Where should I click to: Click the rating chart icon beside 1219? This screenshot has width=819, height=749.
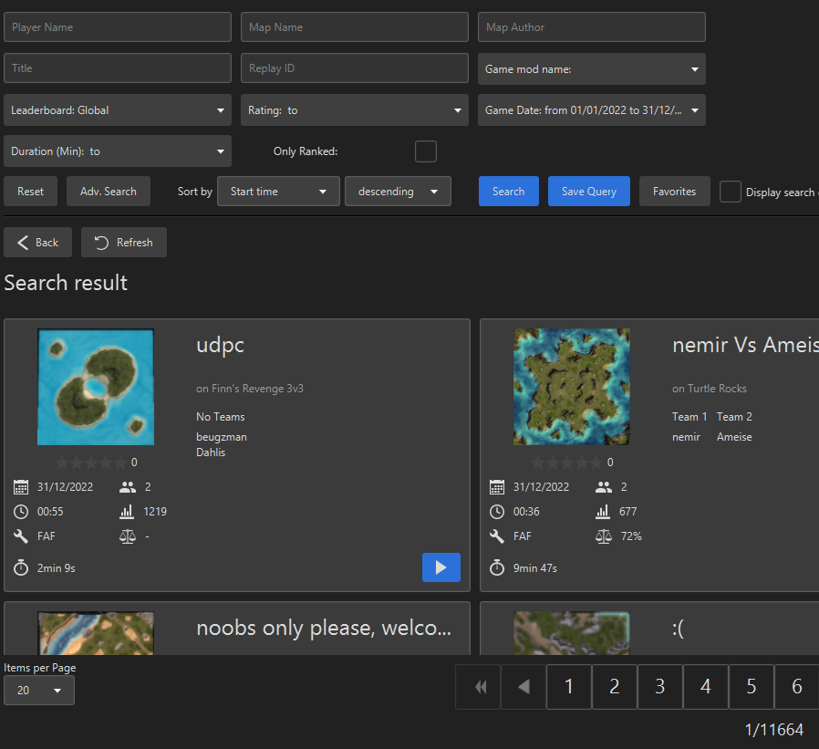(127, 512)
